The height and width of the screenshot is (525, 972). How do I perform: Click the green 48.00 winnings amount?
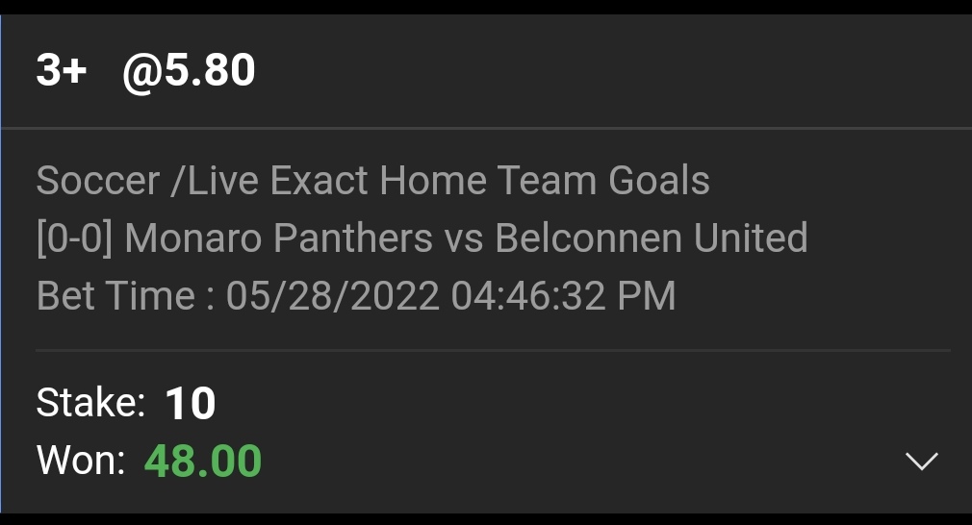pyautogui.click(x=203, y=462)
